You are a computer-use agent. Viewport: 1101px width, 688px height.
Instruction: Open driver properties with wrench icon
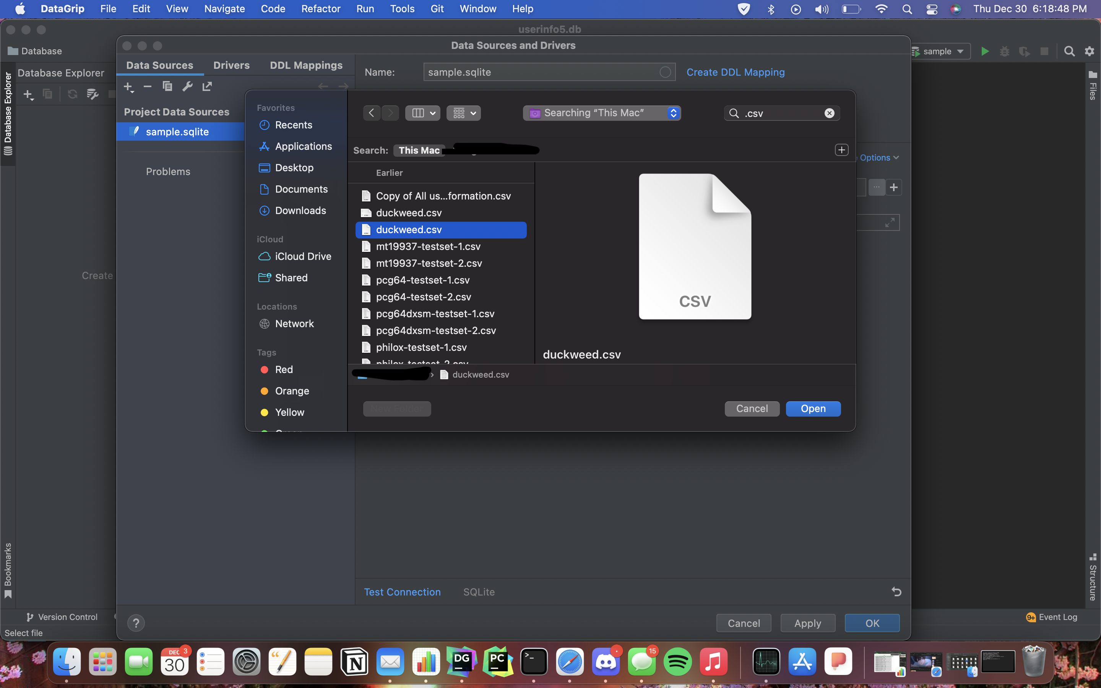(187, 86)
